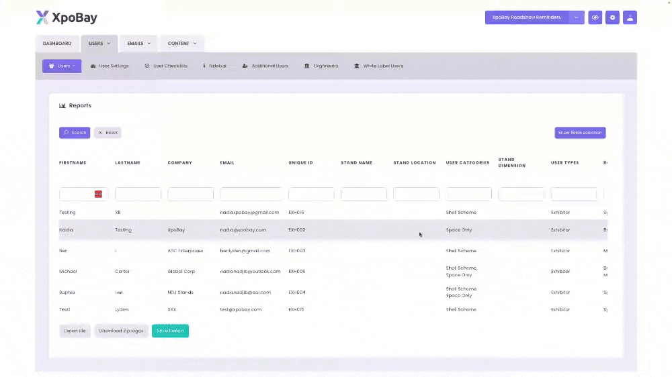This screenshot has height=377, width=672.
Task: Click the Reset filter button
Action: click(x=108, y=133)
